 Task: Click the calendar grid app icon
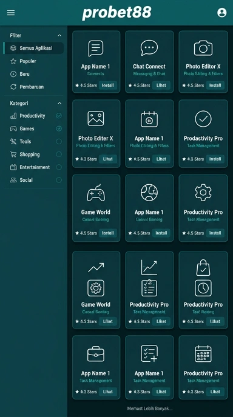(x=203, y=354)
